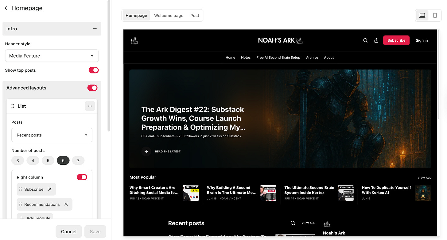Open How To Duplicate Yourself post
Image resolution: width=447 pixels, height=240 pixels.
pos(386,190)
